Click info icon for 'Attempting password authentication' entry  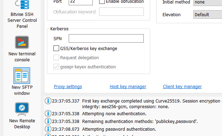pos(48,129)
